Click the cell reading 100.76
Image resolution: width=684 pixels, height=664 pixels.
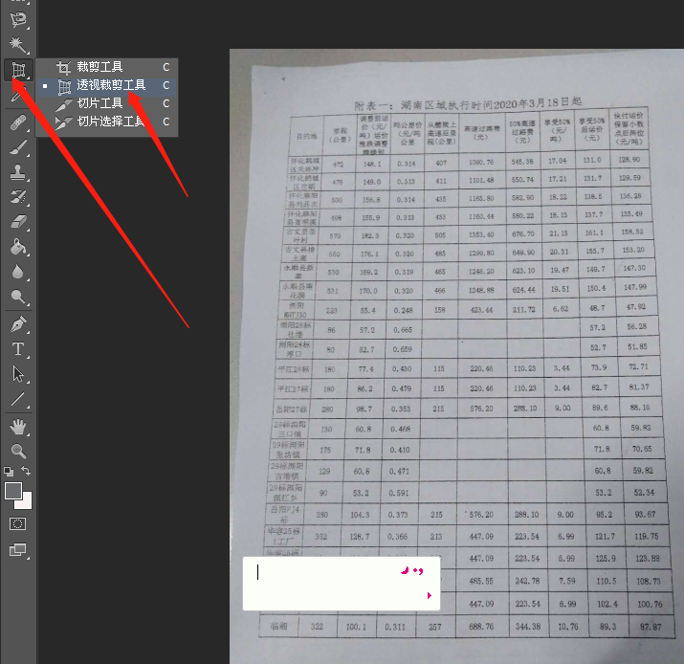pos(650,605)
